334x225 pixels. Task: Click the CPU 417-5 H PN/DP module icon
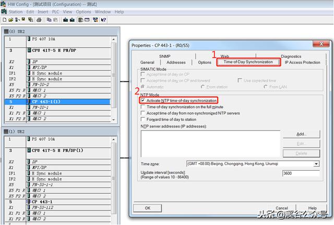(29, 51)
